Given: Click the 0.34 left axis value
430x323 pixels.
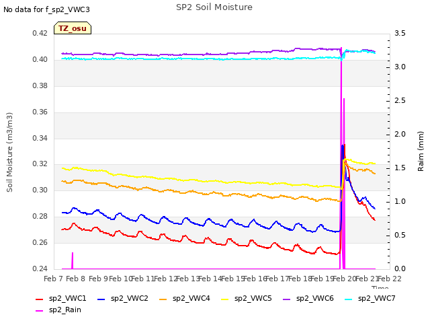Looking at the screenshot, I should pos(40,138).
